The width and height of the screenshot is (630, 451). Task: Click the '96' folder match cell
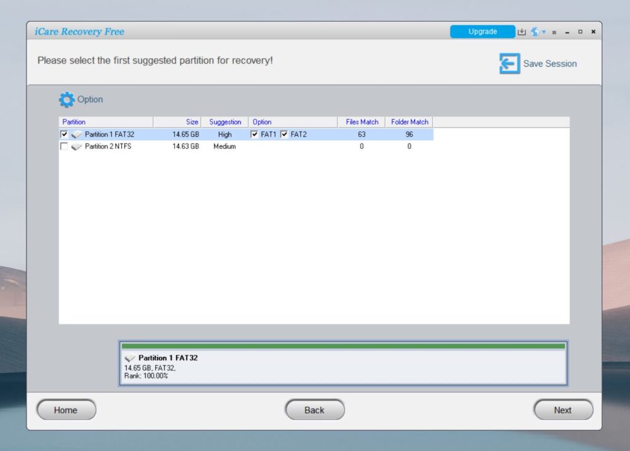click(x=409, y=134)
